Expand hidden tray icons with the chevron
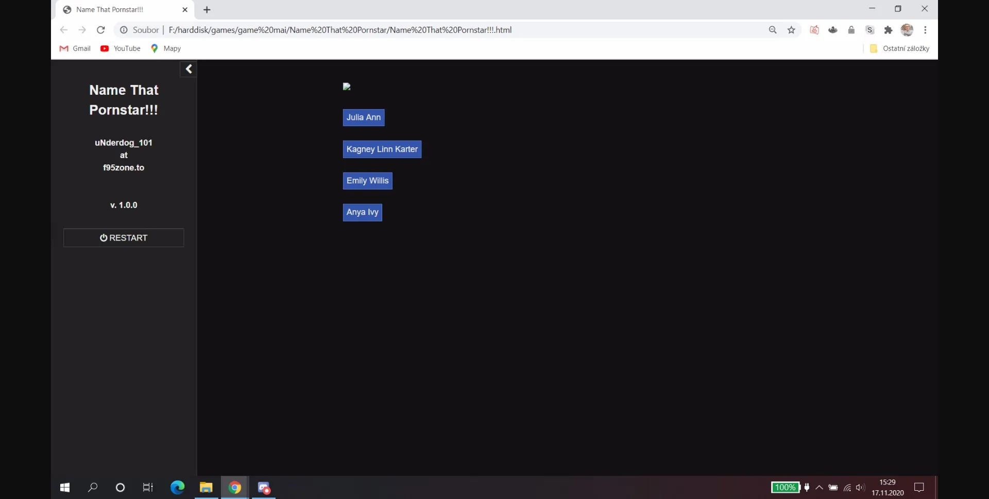Screen dimensions: 989x499 click(x=819, y=488)
